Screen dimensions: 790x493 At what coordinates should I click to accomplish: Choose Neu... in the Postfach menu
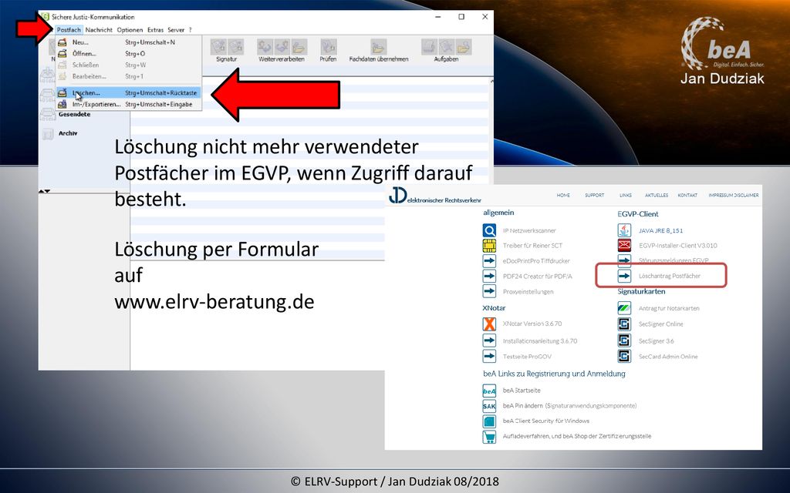click(129, 42)
